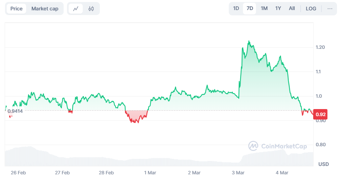Click the 3 Mar date label

238,173
